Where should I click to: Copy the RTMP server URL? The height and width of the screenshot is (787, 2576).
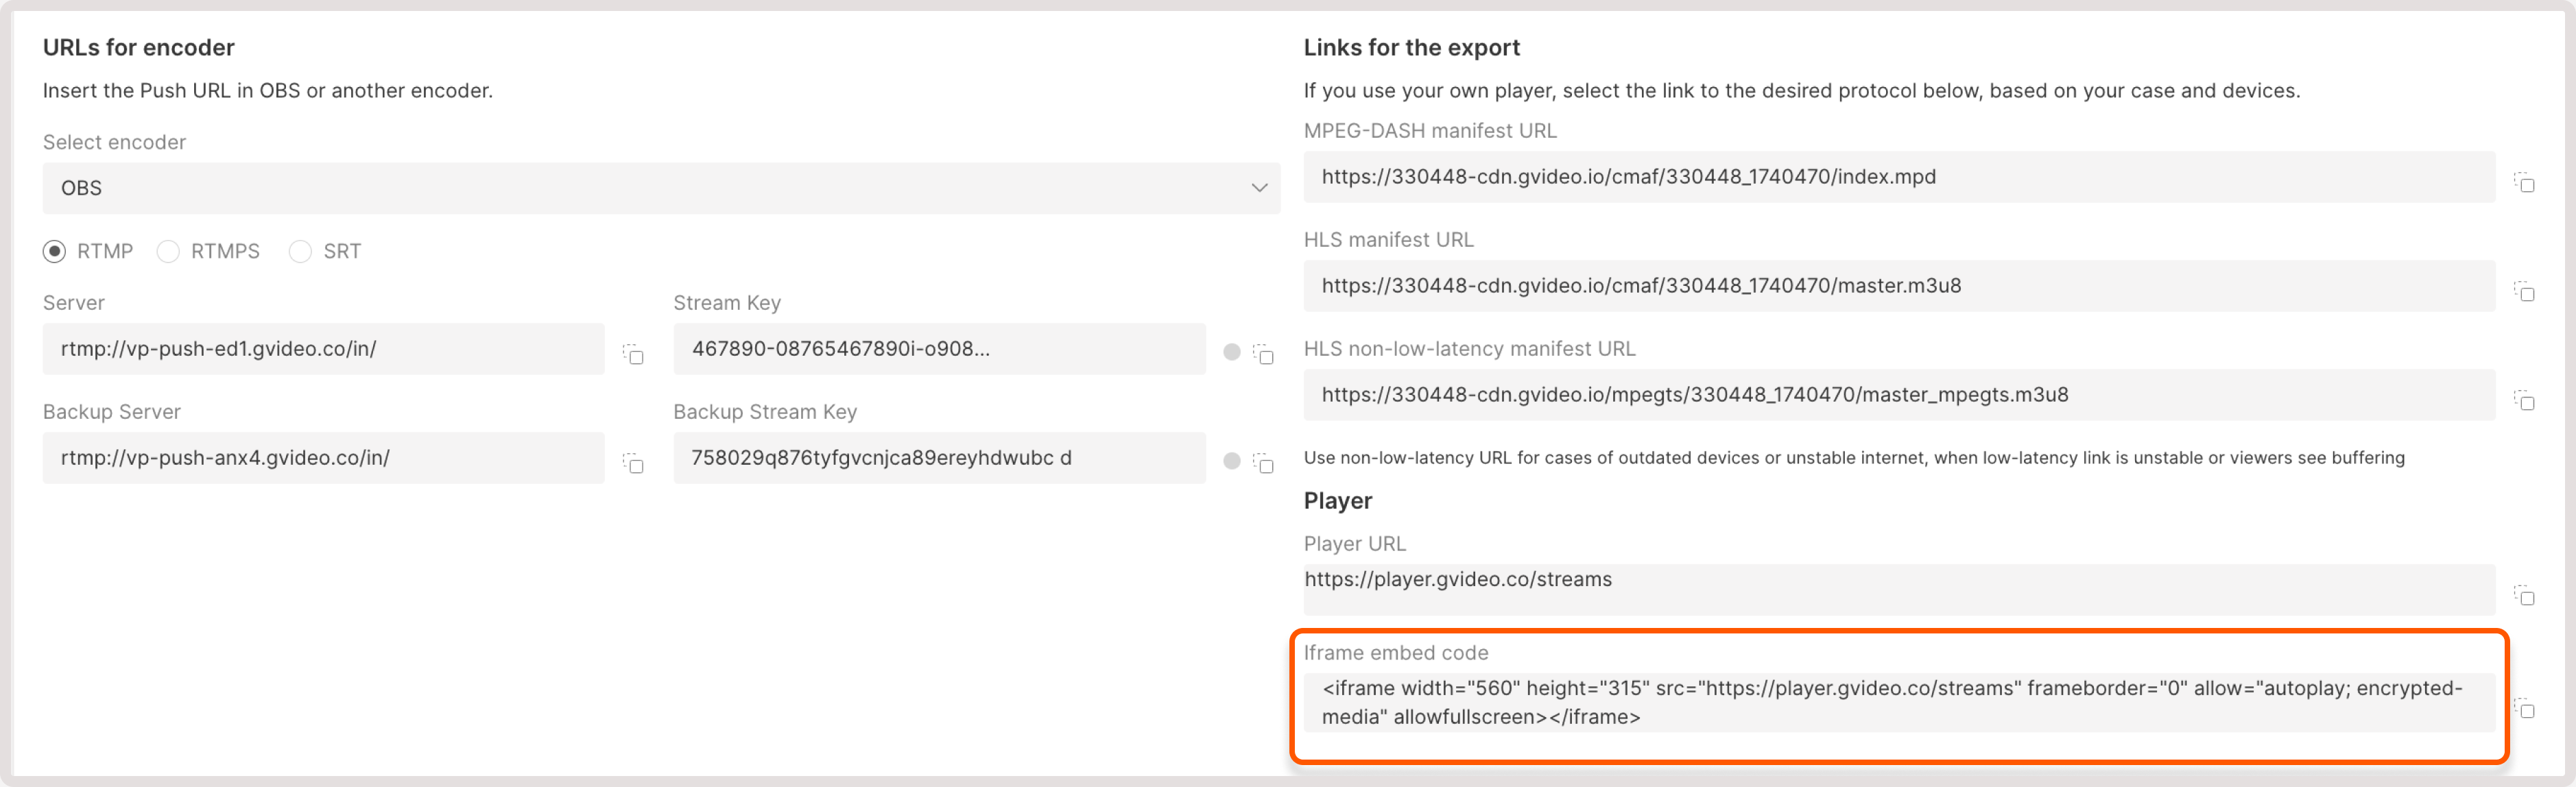(633, 355)
